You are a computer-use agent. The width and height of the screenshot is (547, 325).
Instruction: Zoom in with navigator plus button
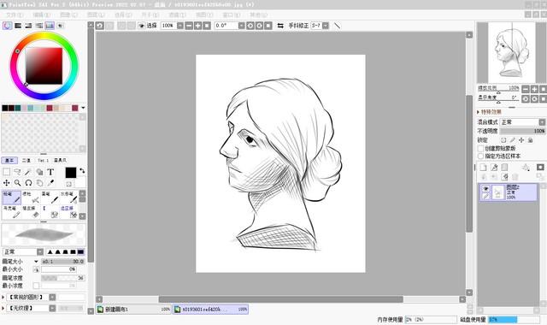[x=534, y=89]
